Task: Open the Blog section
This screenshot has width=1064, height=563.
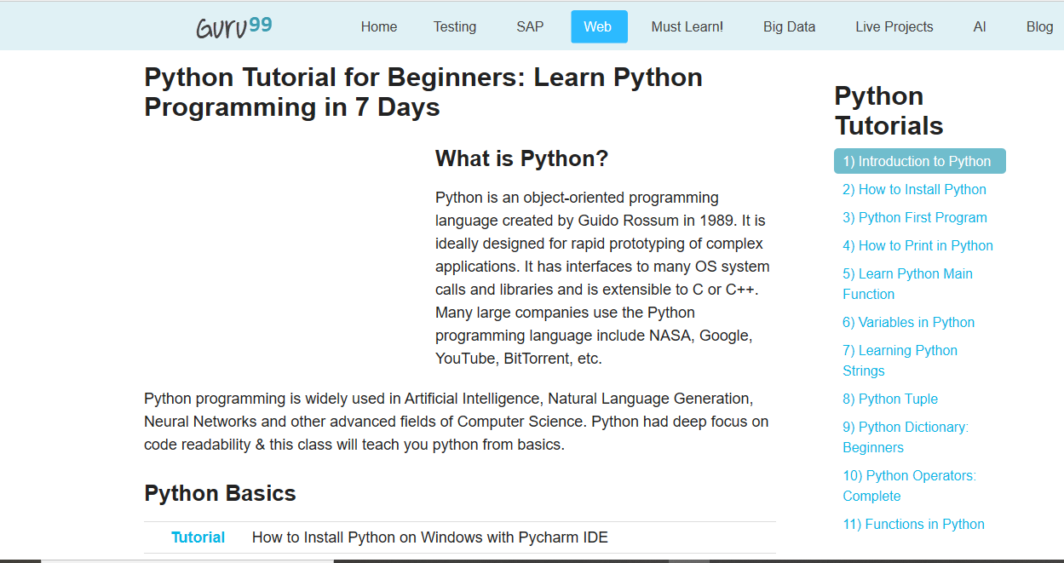Action: pos(1039,26)
